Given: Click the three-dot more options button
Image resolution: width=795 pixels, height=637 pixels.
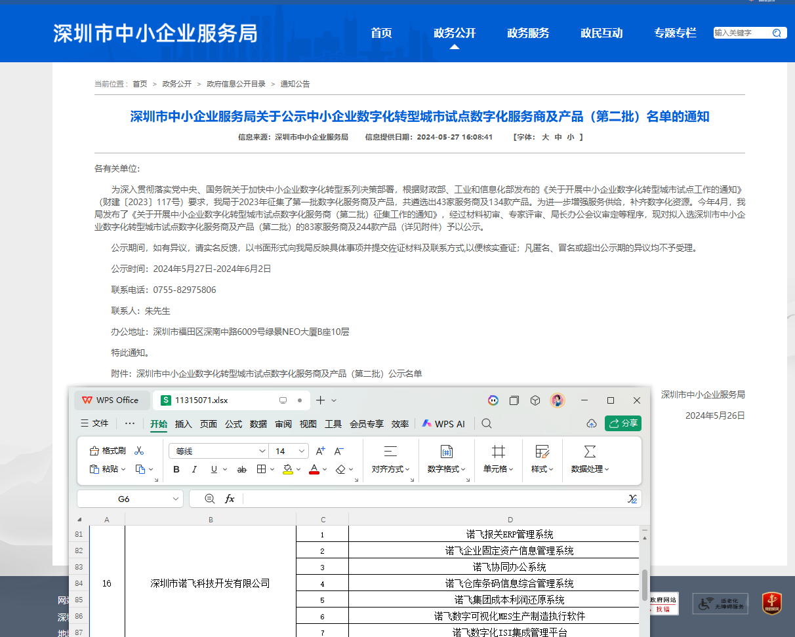Looking at the screenshot, I should (130, 423).
